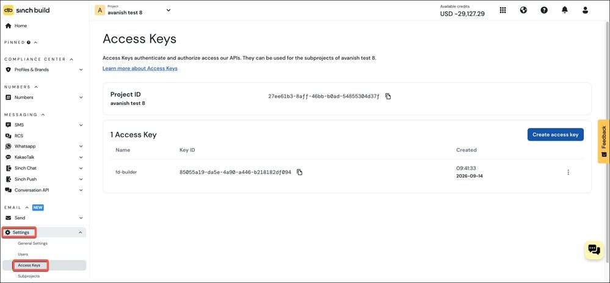Expand the Send menu chevron
610x283 pixels.
click(x=81, y=218)
